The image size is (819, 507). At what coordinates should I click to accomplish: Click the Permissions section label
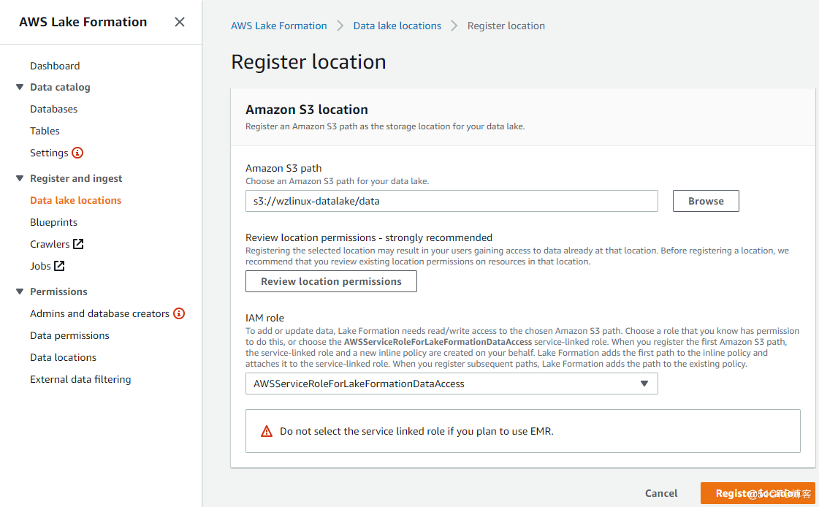58,292
